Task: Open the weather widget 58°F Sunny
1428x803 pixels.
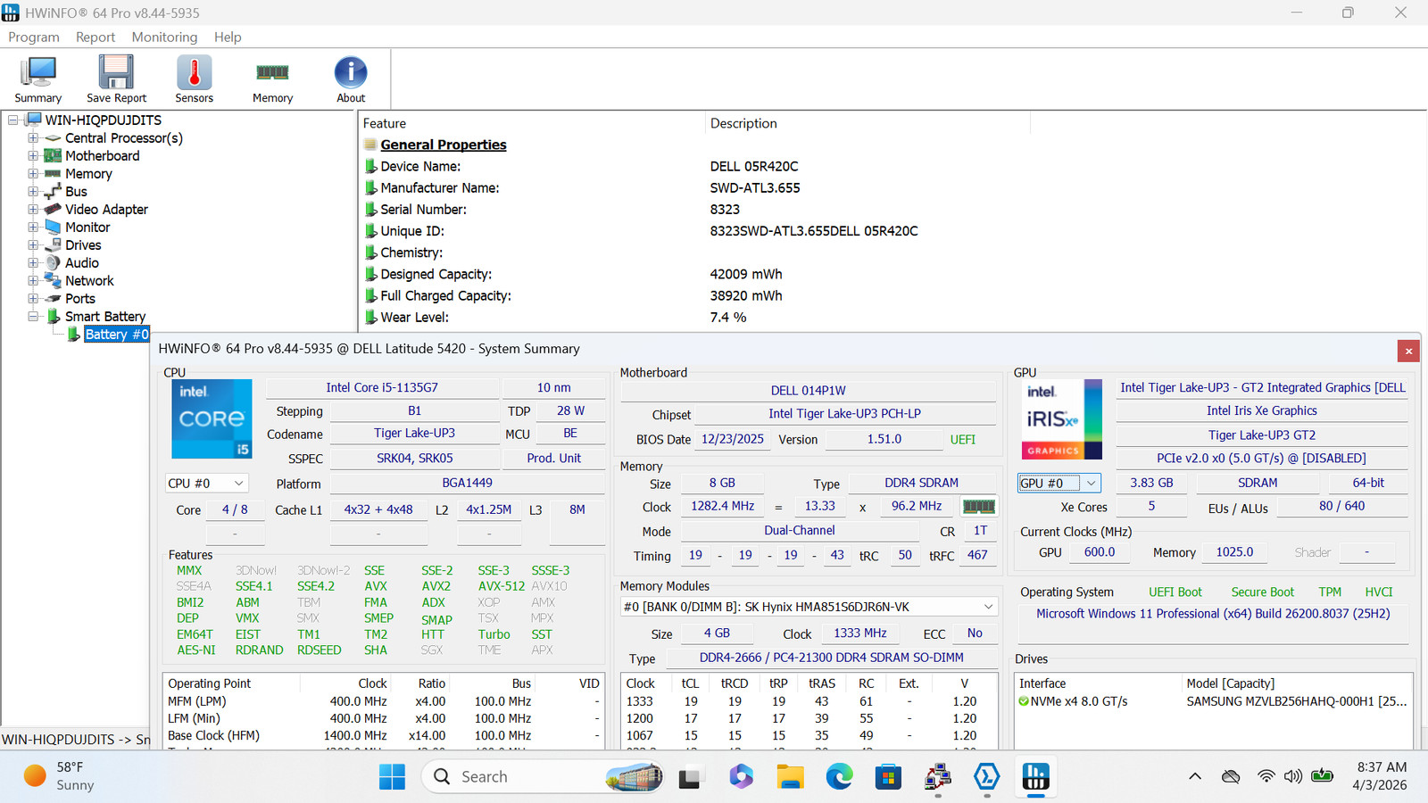Action: point(61,776)
